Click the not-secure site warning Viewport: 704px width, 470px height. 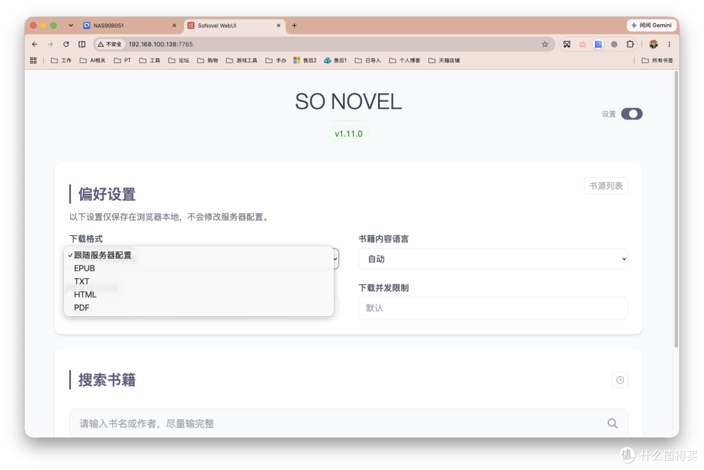point(110,44)
